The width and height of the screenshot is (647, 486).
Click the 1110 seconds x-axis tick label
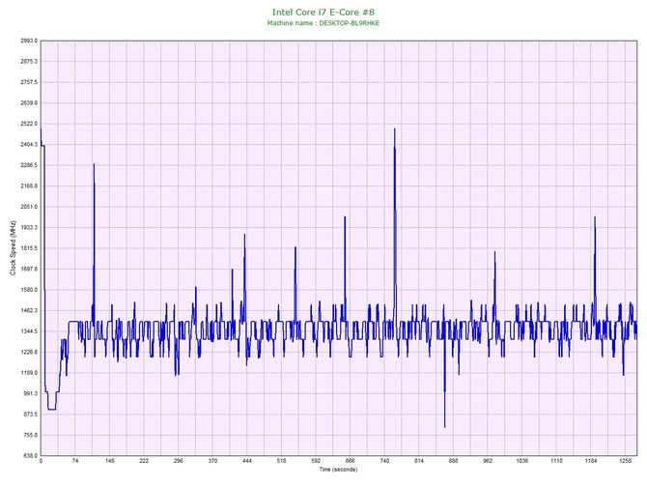(556, 461)
